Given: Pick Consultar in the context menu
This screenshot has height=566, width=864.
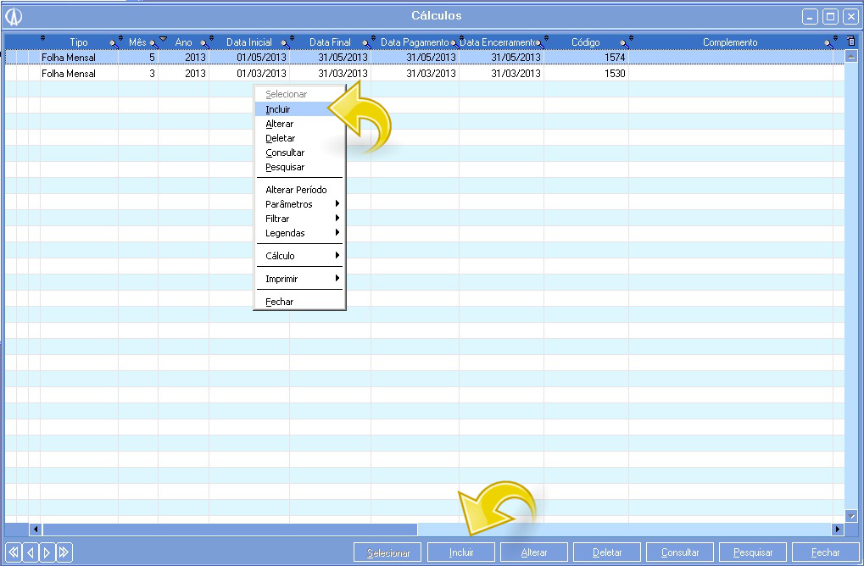Looking at the screenshot, I should click(299, 153).
